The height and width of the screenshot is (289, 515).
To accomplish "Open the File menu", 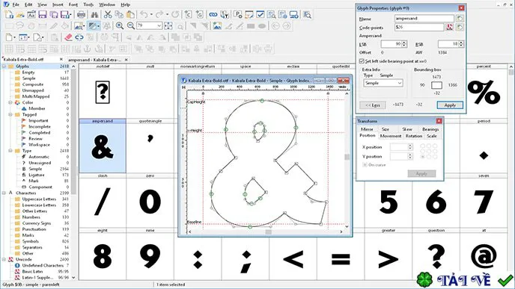I will pyautogui.click(x=16, y=4).
